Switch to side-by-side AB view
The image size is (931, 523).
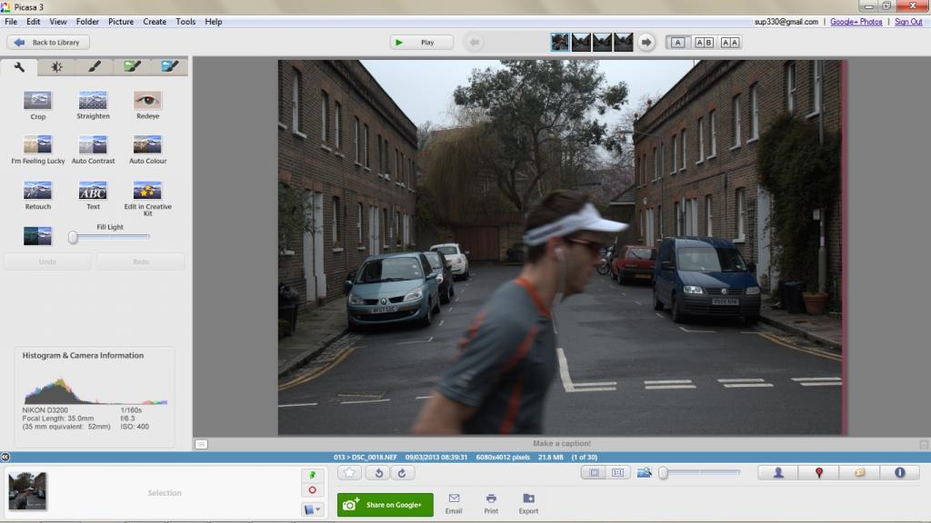pyautogui.click(x=705, y=42)
